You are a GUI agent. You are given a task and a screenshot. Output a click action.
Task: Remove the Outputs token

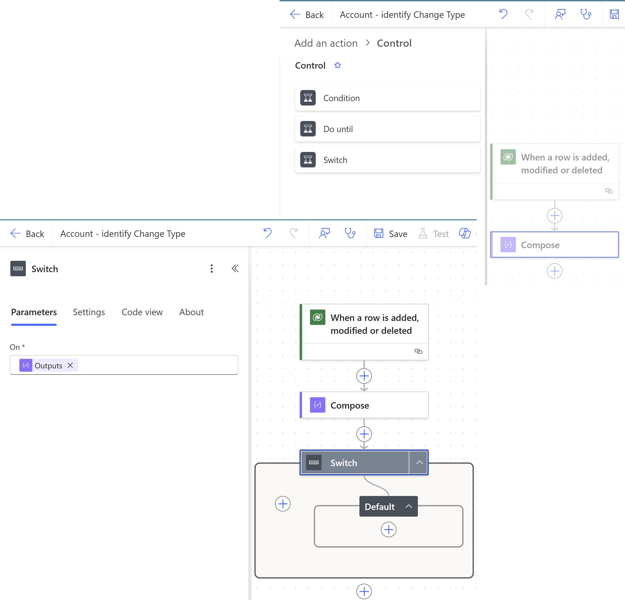click(70, 365)
